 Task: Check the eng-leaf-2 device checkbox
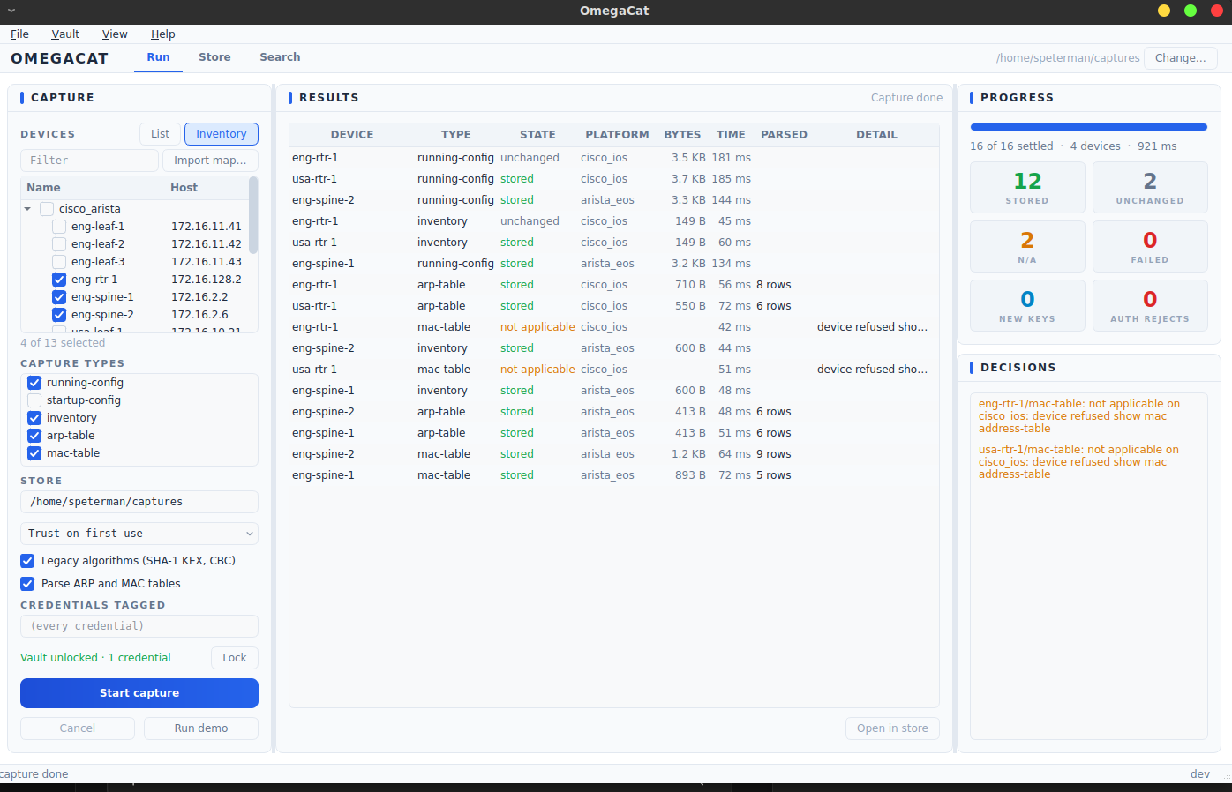(x=59, y=244)
